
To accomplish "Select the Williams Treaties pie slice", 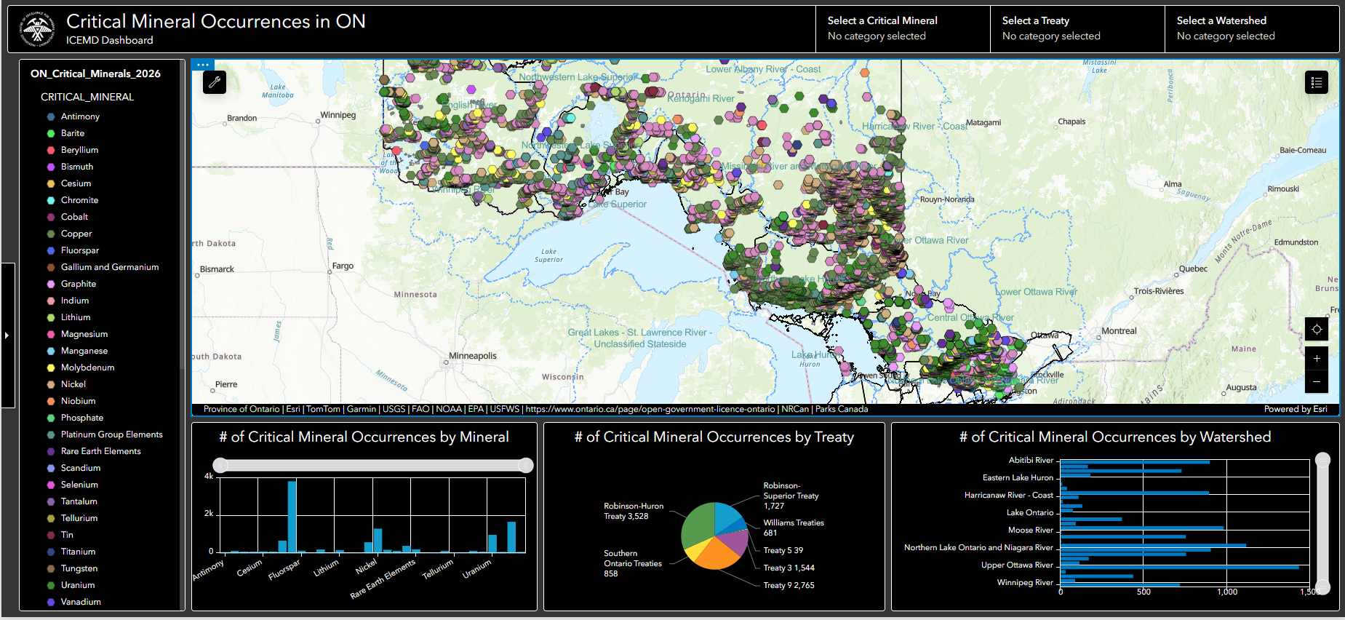I will 738,525.
